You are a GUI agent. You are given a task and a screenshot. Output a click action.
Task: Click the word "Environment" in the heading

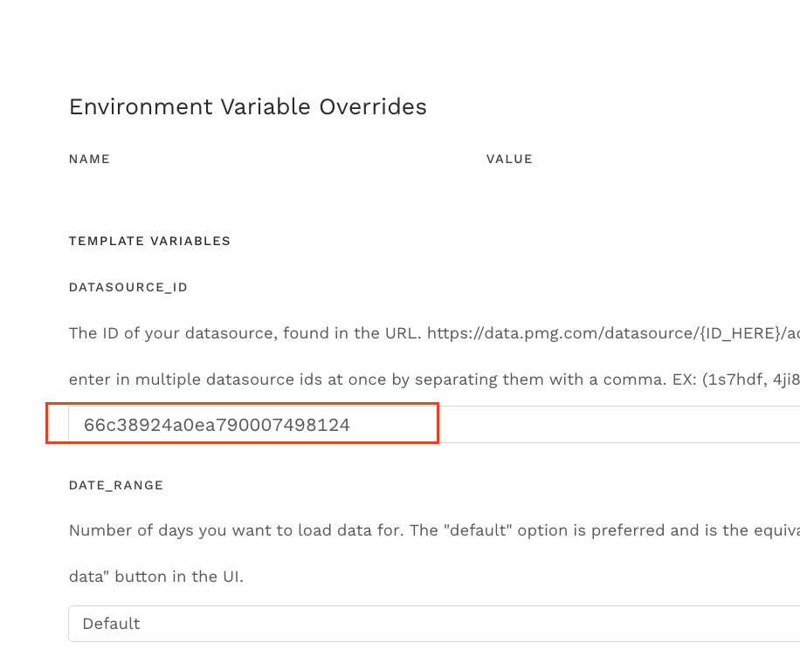coord(141,106)
